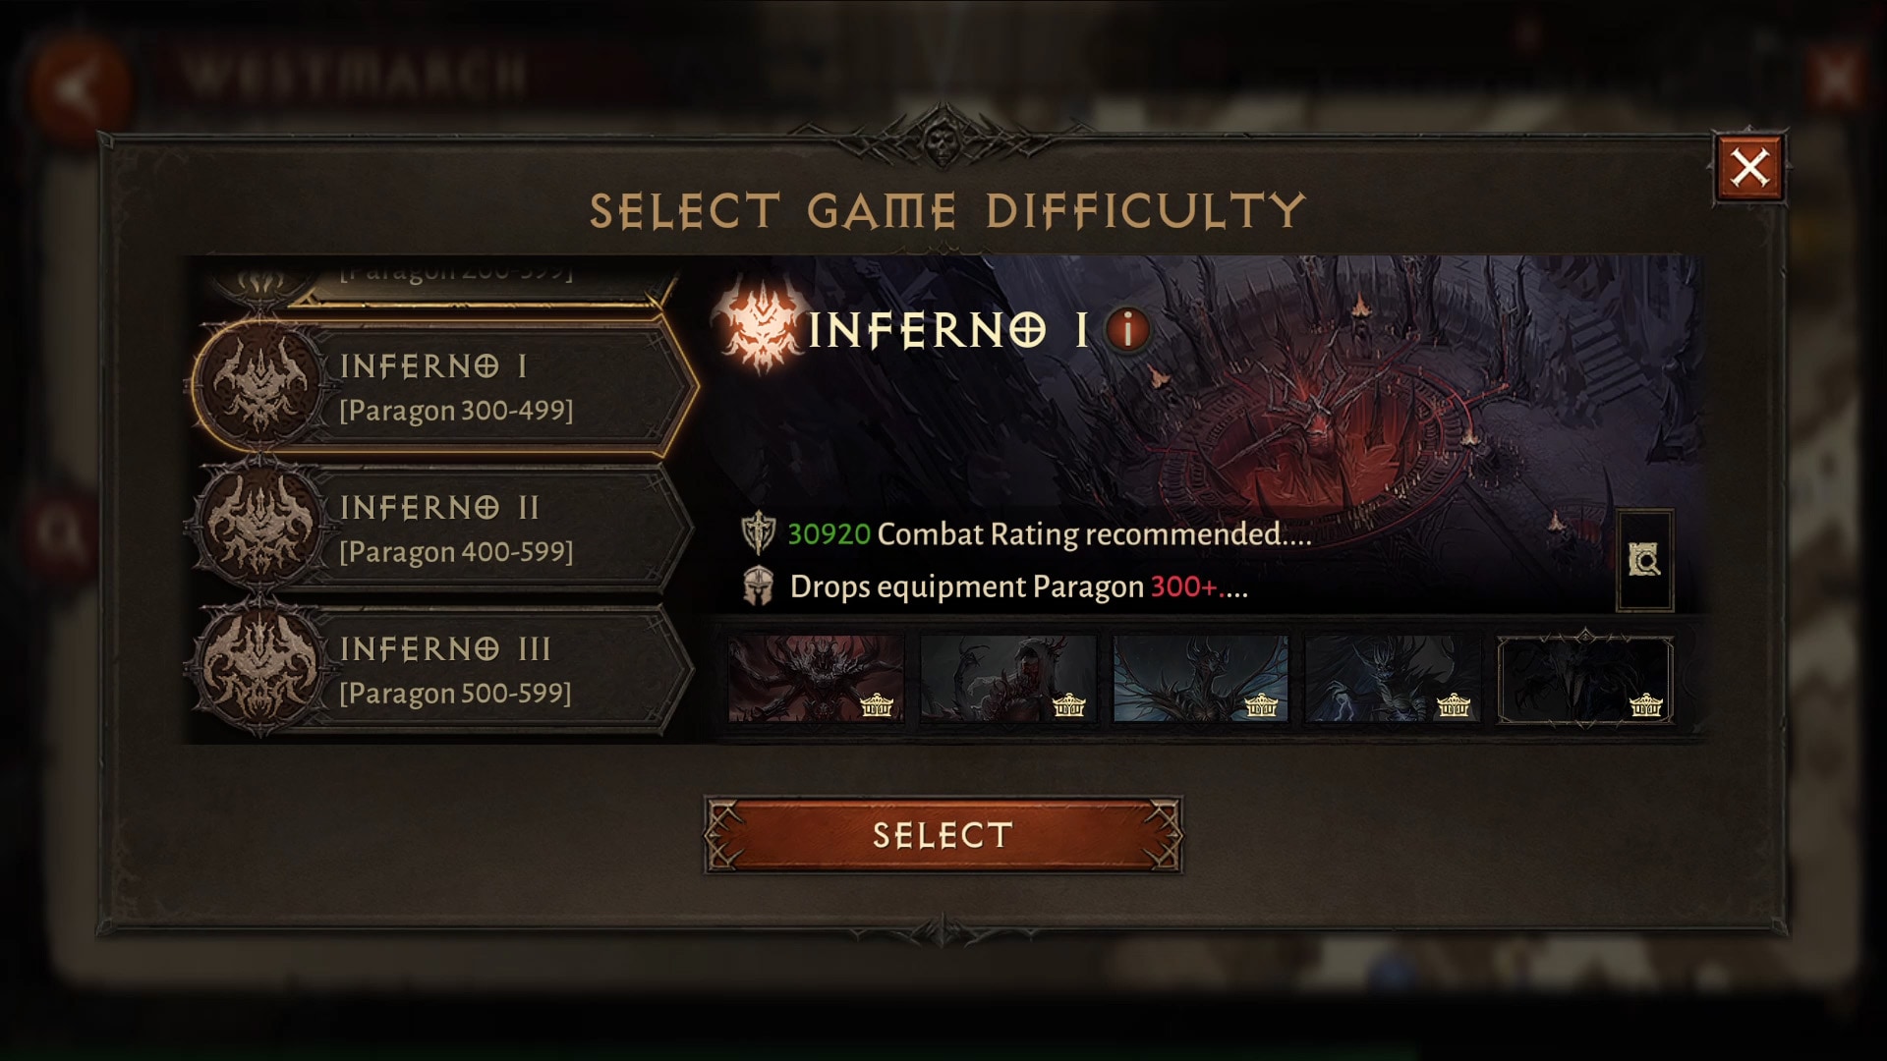
Task: Click the Inferno I skull emblem
Action: tap(260, 383)
